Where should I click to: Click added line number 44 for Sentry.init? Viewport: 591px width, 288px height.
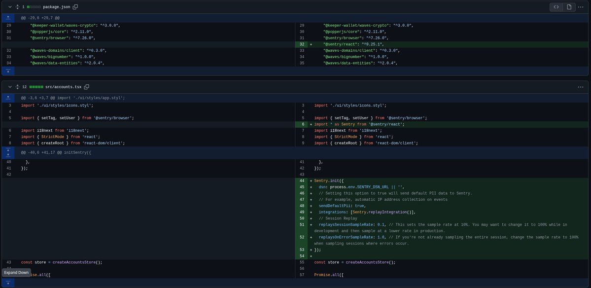tap(302, 180)
